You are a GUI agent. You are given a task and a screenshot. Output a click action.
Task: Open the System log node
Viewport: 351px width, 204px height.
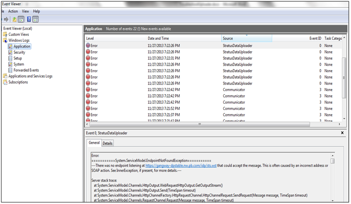tap(18, 64)
